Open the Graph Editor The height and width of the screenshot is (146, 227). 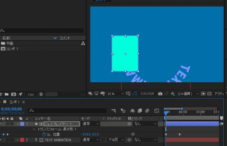coord(157,111)
